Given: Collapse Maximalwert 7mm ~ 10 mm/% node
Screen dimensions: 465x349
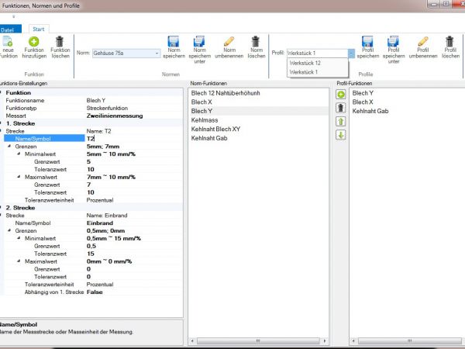Looking at the screenshot, I should (x=19, y=177).
